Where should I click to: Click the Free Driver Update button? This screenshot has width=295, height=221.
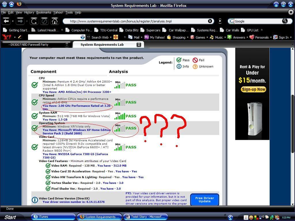point(205,200)
